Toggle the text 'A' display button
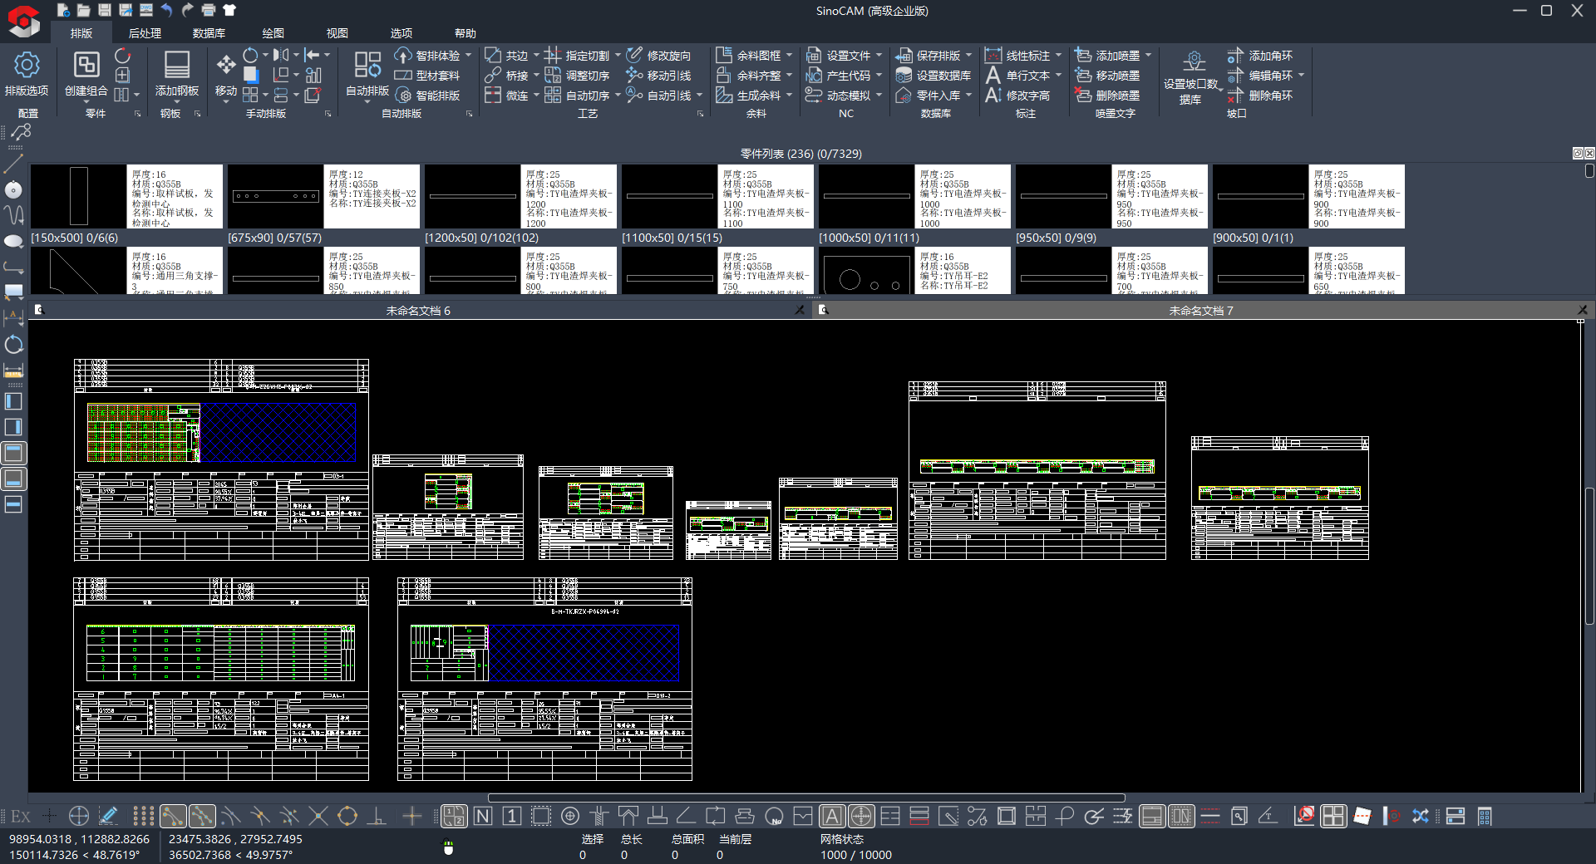1596x864 pixels. point(832,817)
